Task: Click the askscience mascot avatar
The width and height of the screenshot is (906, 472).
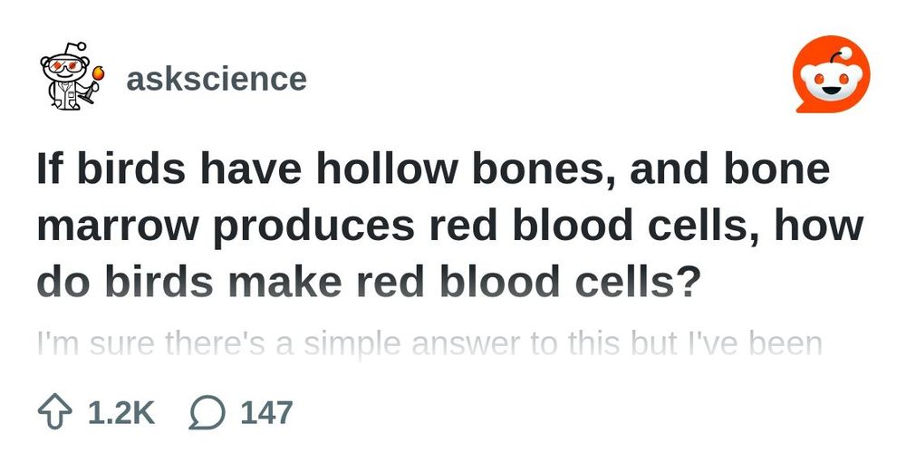Action: coord(70,79)
